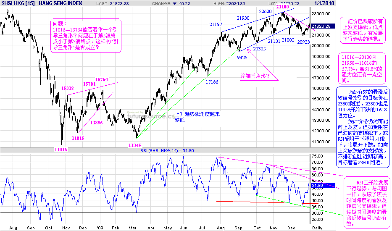Viewport: 392px width, 231px height.
Task: Click the Jun label on the time axis
Action: click(x=184, y=228)
